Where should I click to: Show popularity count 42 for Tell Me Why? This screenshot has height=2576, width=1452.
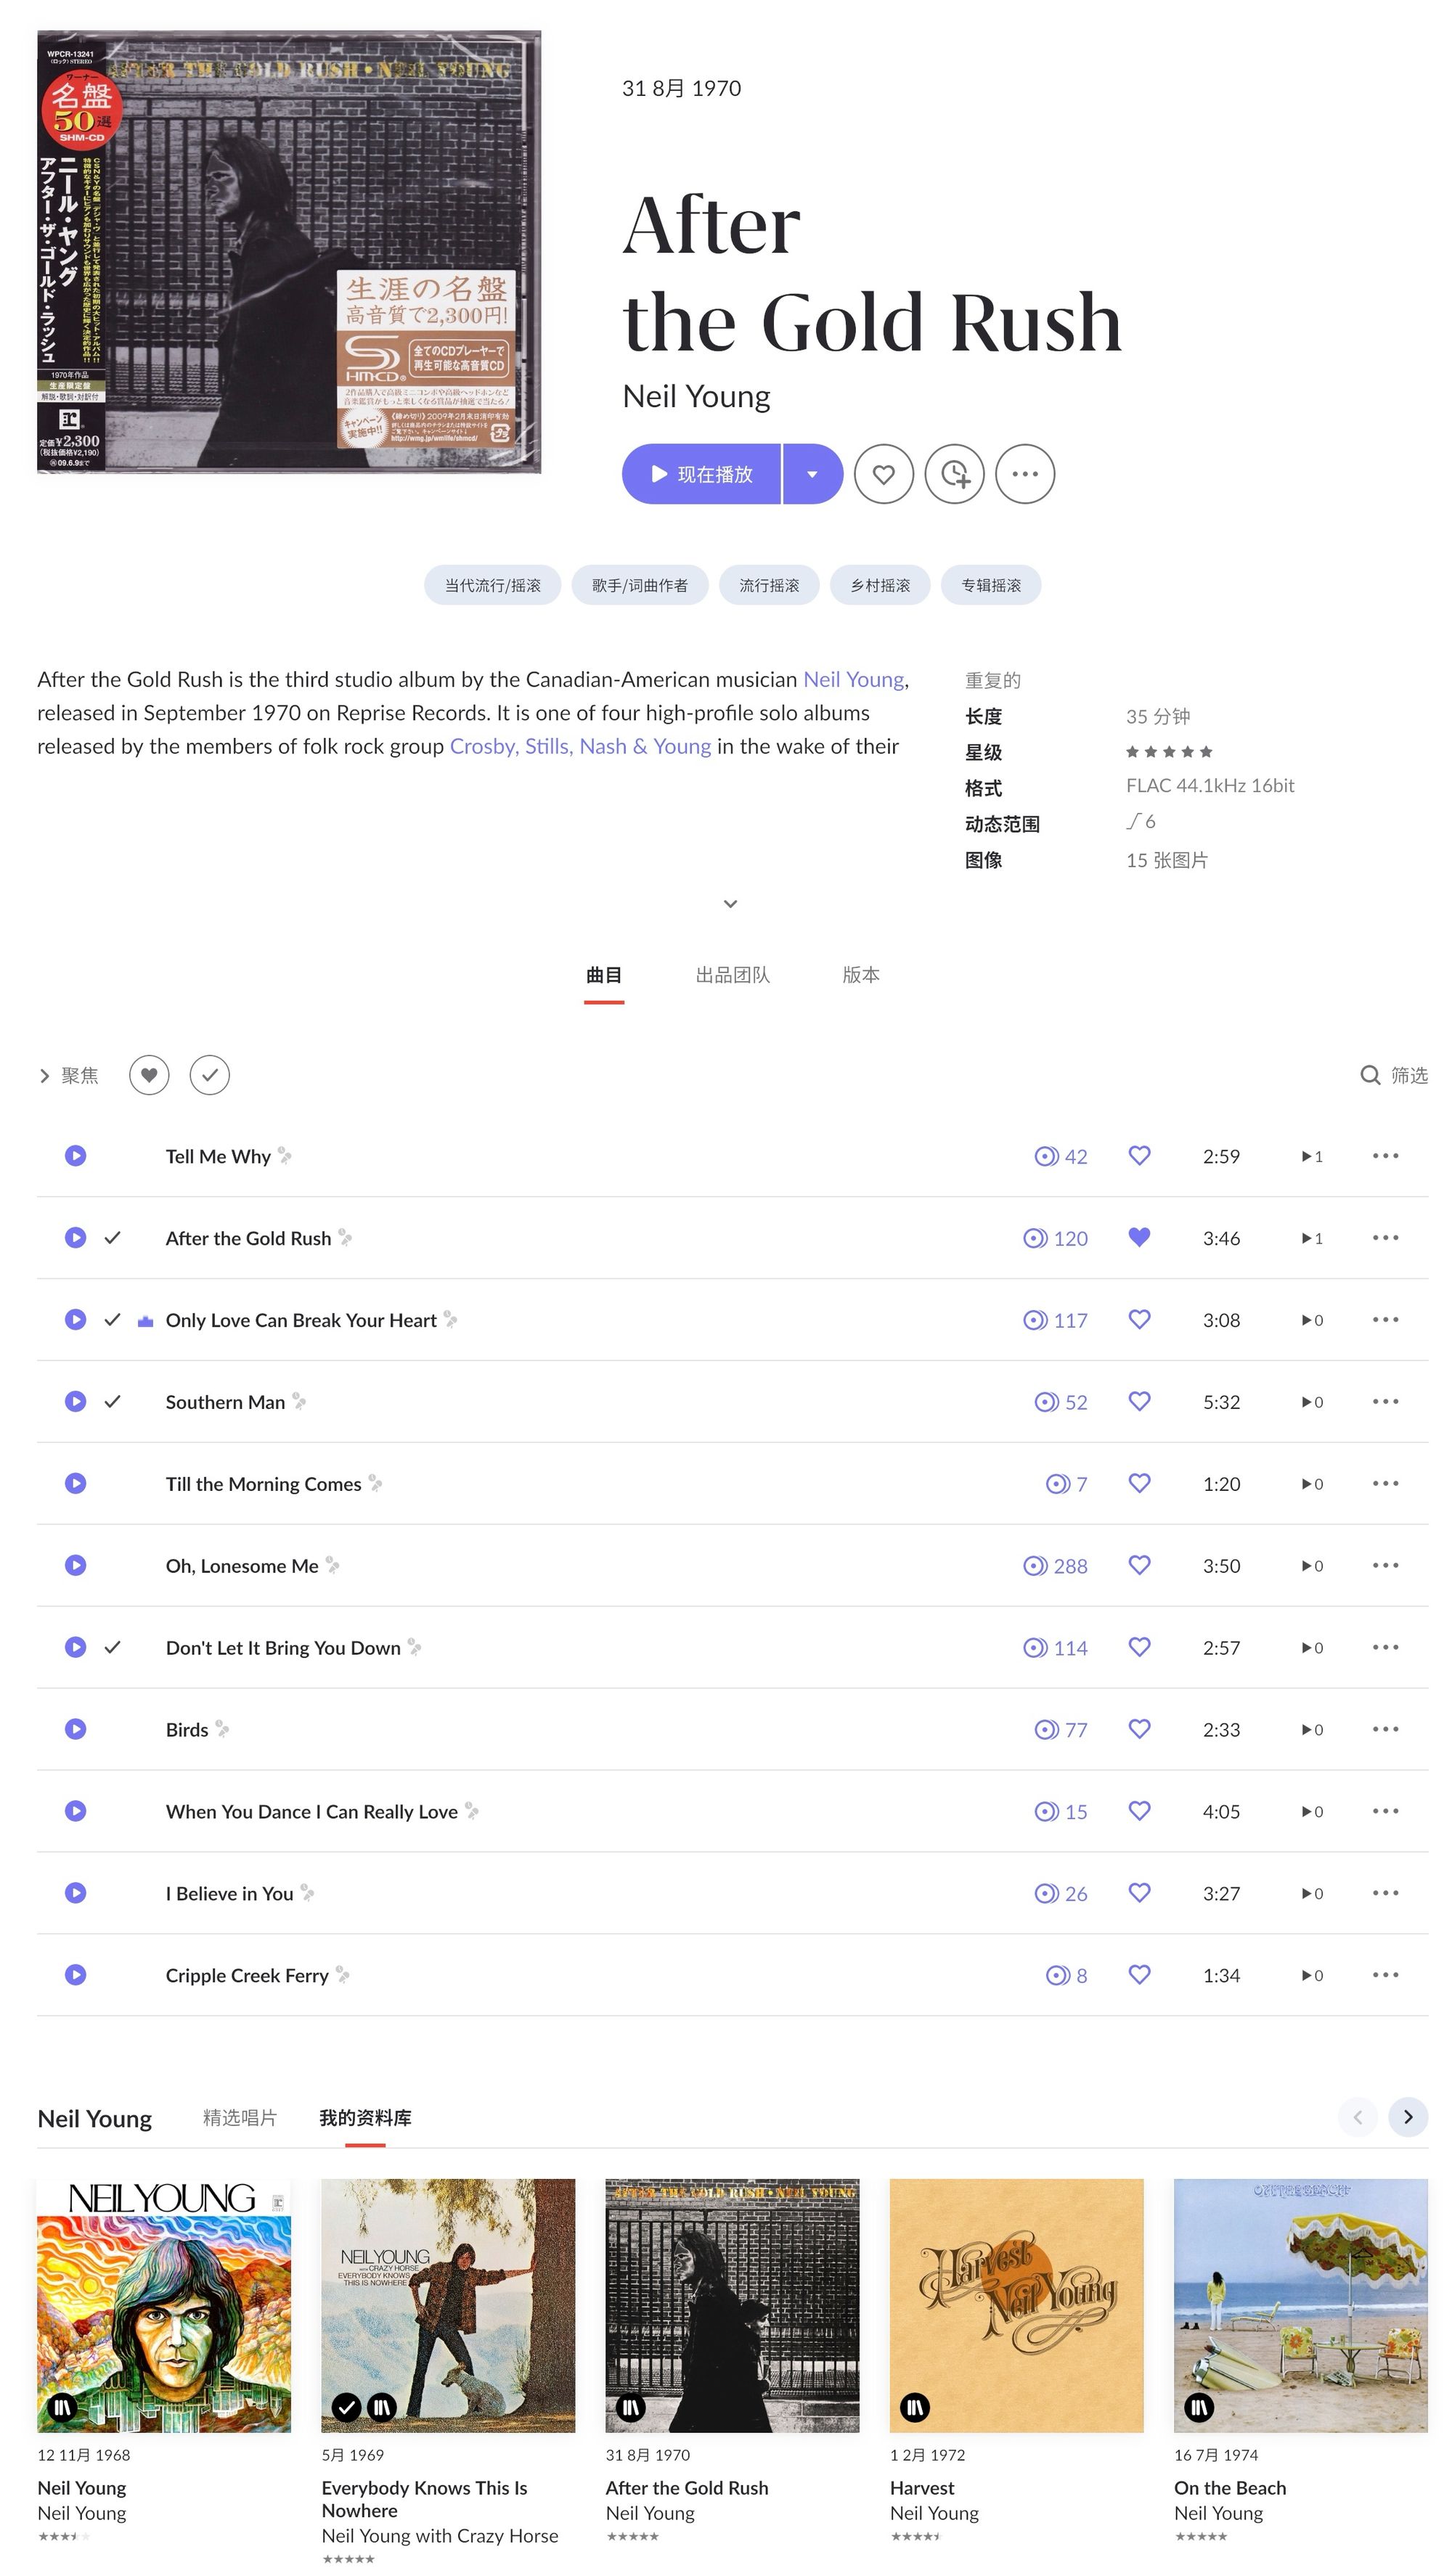1061,1156
